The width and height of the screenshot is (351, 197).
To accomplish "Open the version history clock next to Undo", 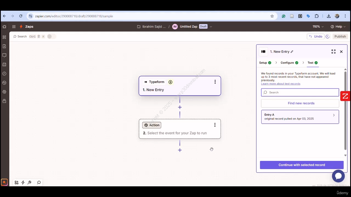I will [x=328, y=36].
